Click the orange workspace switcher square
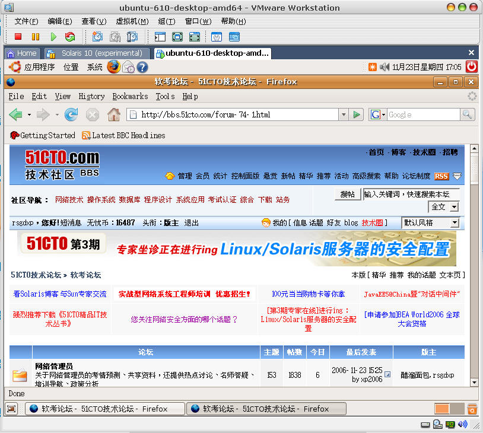 (x=441, y=409)
